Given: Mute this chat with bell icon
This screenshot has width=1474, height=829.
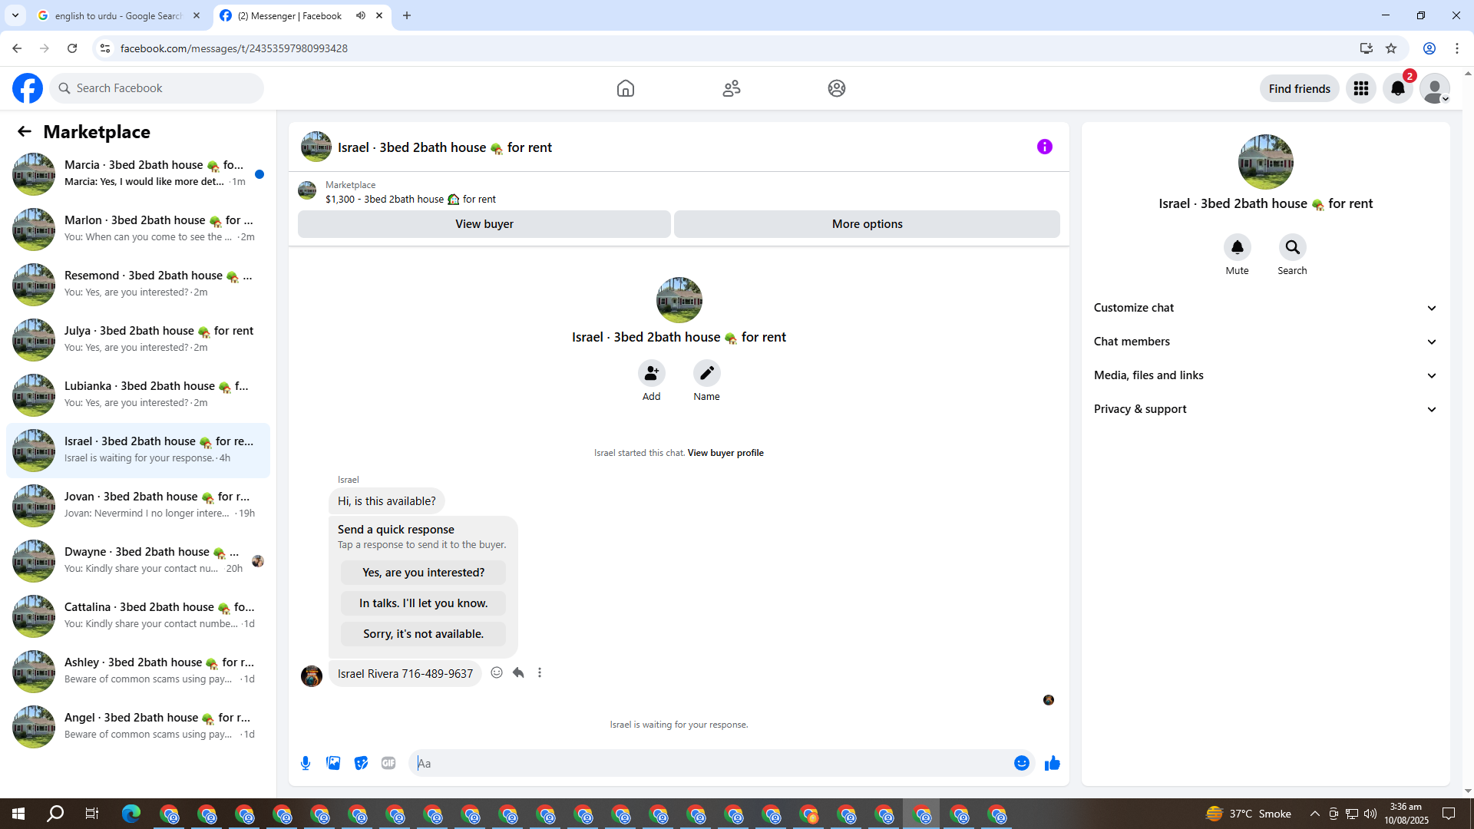Looking at the screenshot, I should click(x=1237, y=247).
